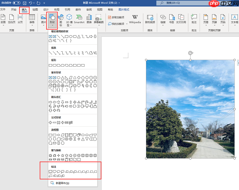Pick the rectangular speech bubble in 标注
This screenshot has width=239, height=190.
[50, 172]
